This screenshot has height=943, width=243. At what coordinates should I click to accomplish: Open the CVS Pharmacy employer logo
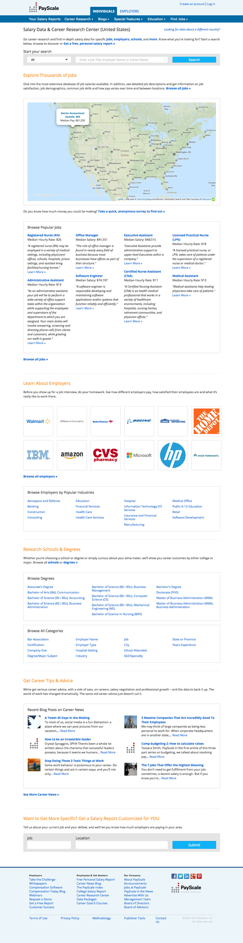pyautogui.click(x=105, y=455)
